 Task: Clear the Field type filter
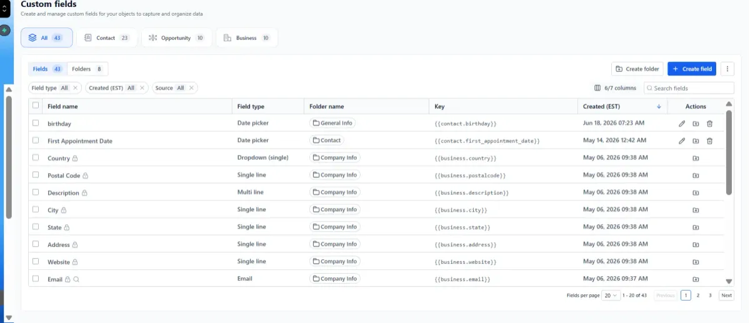click(75, 88)
